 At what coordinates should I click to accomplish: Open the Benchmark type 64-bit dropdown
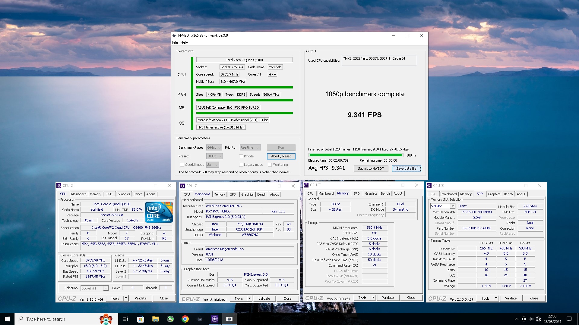[214, 147]
